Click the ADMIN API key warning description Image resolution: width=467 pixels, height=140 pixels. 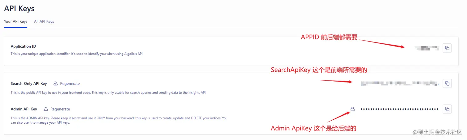point(119,120)
